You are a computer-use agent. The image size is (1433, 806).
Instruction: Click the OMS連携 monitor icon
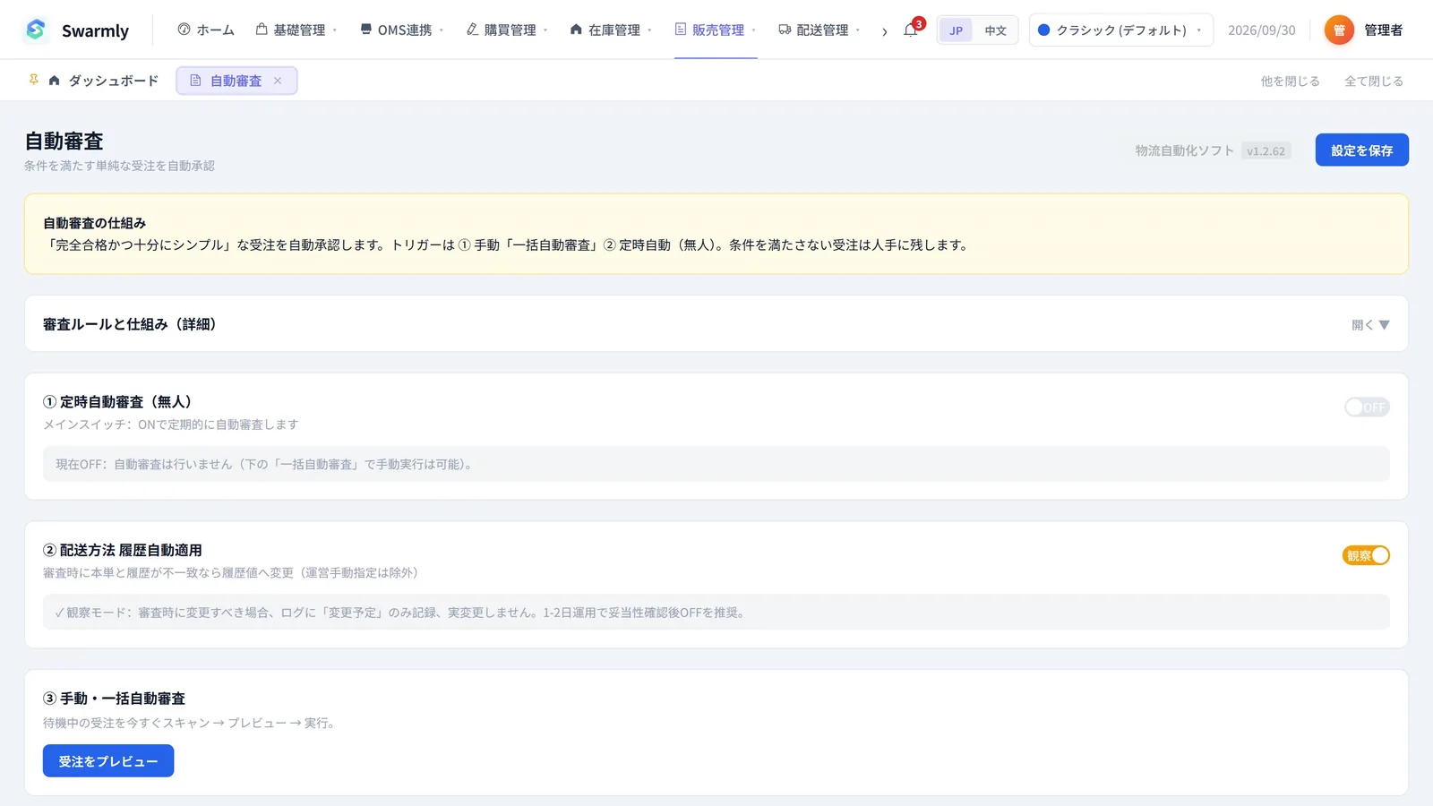[x=365, y=30]
